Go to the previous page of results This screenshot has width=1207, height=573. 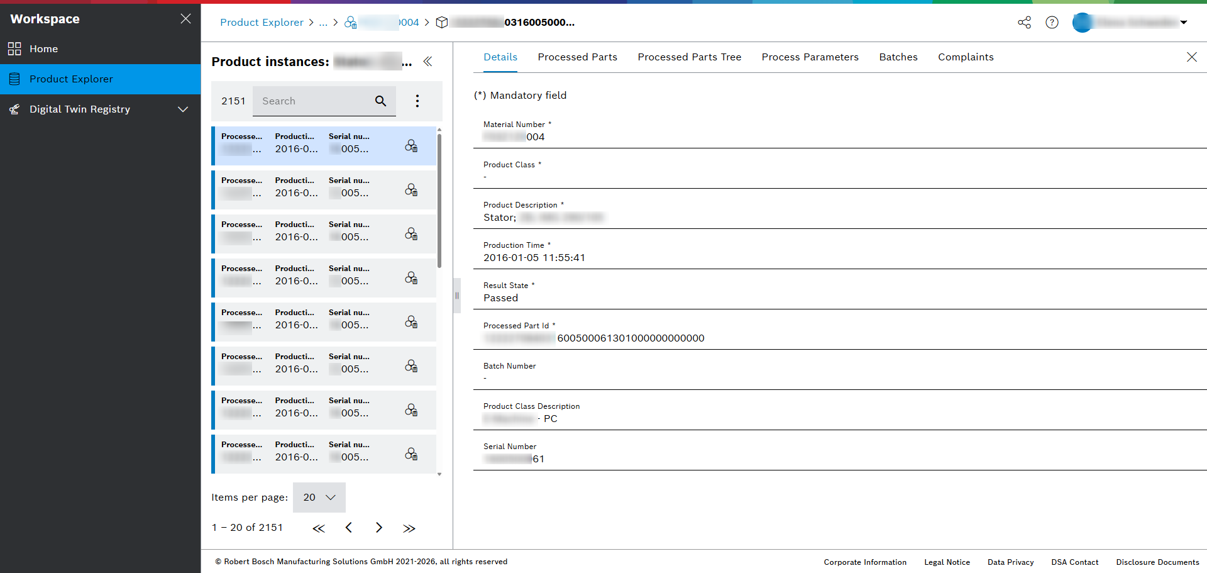(x=349, y=528)
